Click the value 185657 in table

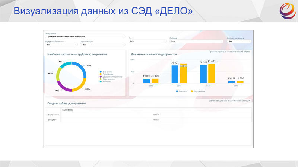(156, 119)
